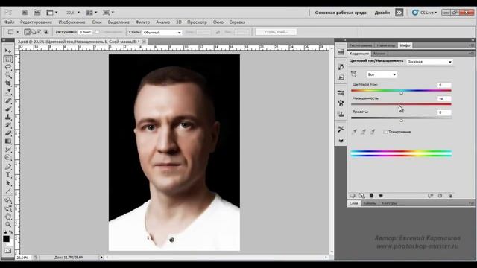Open the adjustment preset dropdown showing Заказная

coord(429,62)
